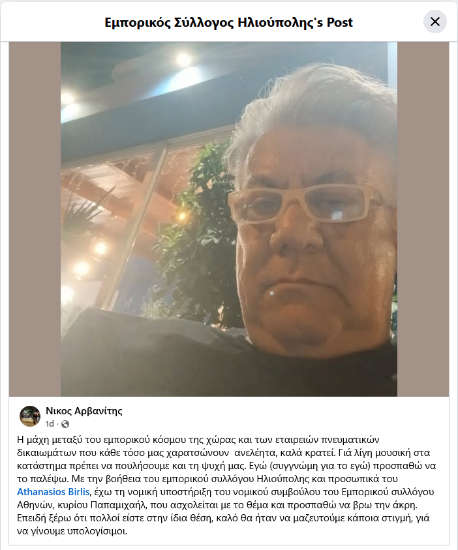Image resolution: width=458 pixels, height=550 pixels.
Task: Click the Εμπορικός Σύλλογος Ηλιούπολης's Post dialog title
Action: tap(228, 22)
